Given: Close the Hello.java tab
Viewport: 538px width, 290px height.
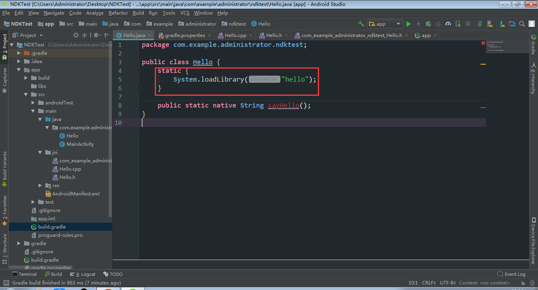Looking at the screenshot, I should tap(149, 35).
